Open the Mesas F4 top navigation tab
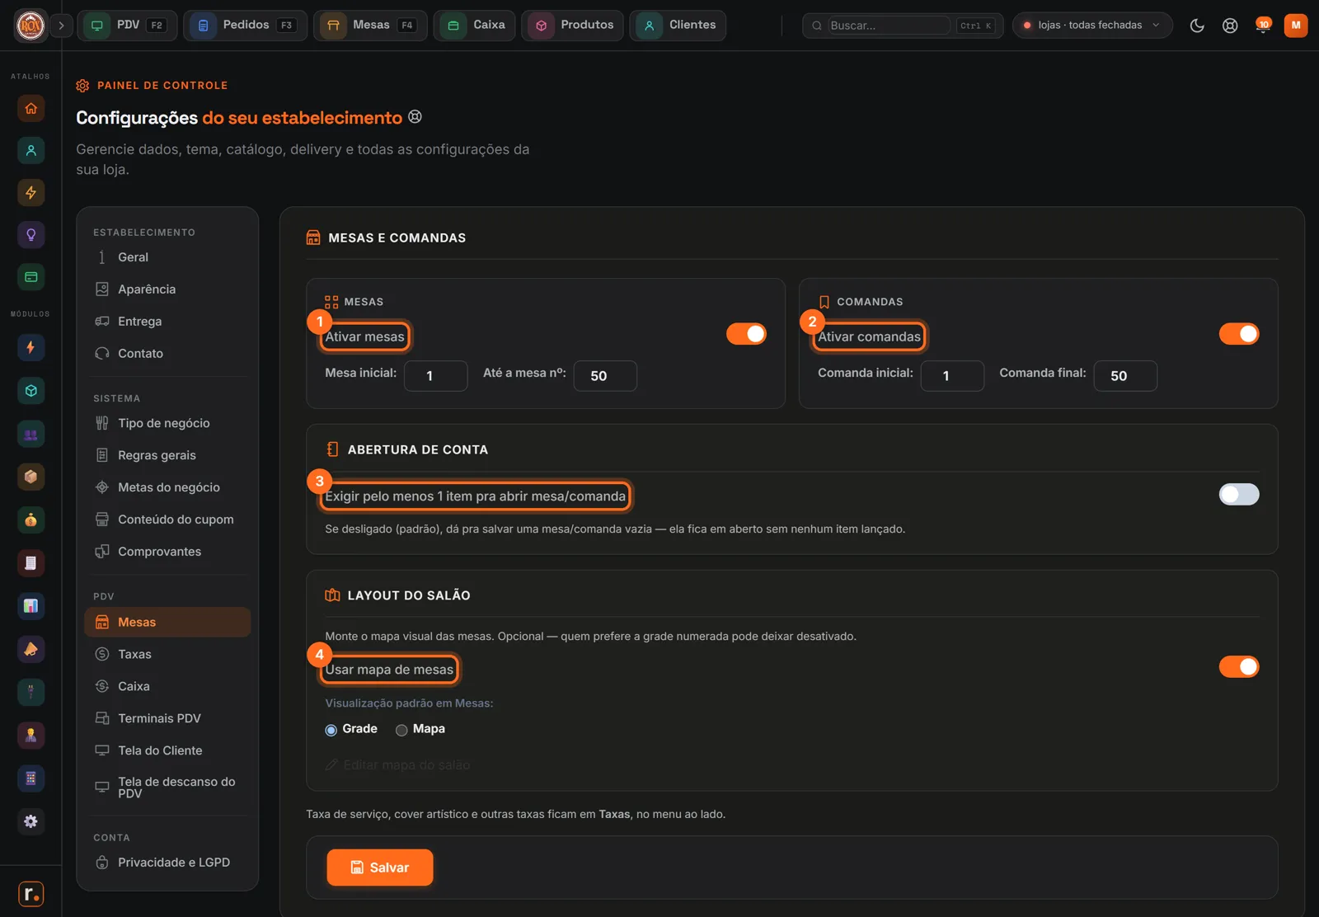This screenshot has width=1319, height=917. [370, 26]
